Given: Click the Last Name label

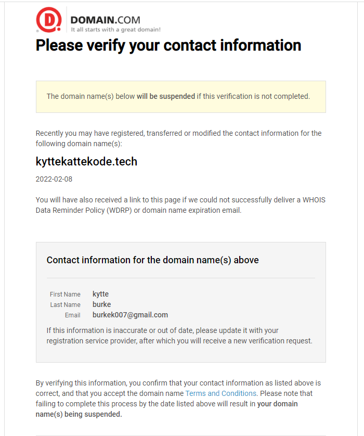Looking at the screenshot, I should [x=66, y=305].
